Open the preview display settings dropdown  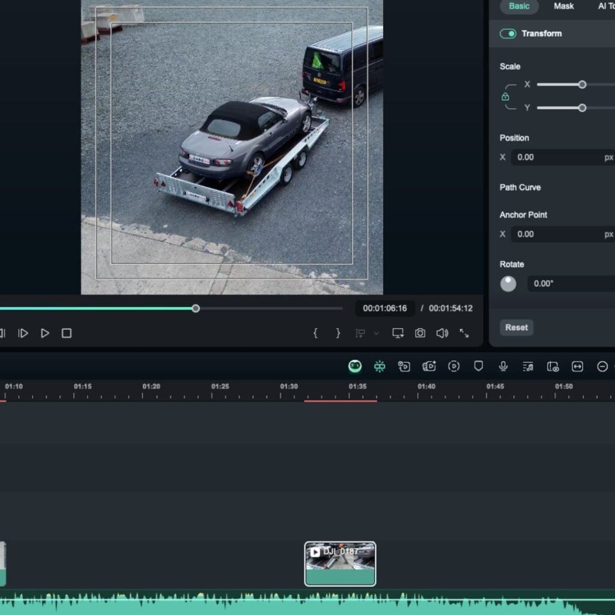tap(398, 333)
